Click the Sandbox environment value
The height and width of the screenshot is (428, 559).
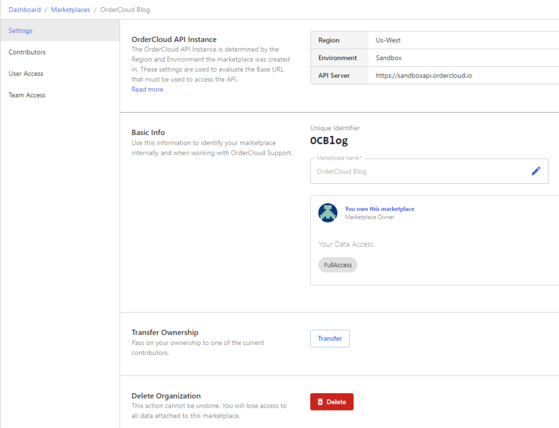(389, 58)
